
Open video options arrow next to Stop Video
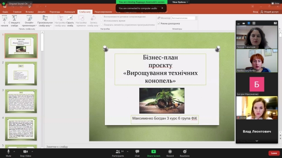tap(32, 151)
